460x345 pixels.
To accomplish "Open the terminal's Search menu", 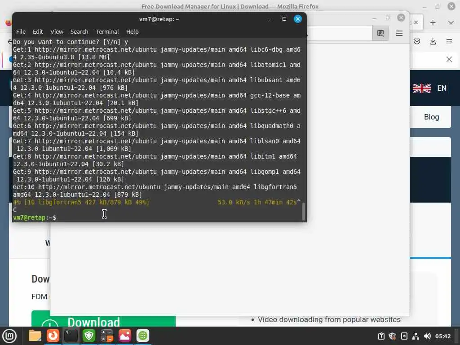I will point(79,32).
